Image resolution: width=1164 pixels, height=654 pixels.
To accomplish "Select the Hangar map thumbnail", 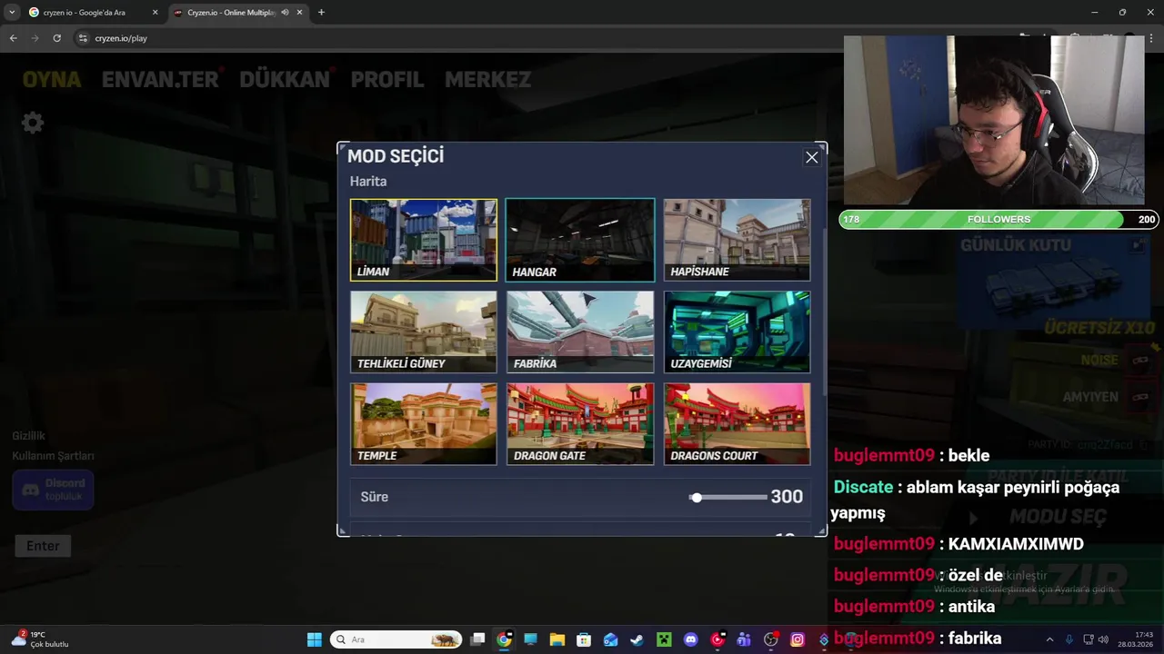I will pyautogui.click(x=580, y=240).
